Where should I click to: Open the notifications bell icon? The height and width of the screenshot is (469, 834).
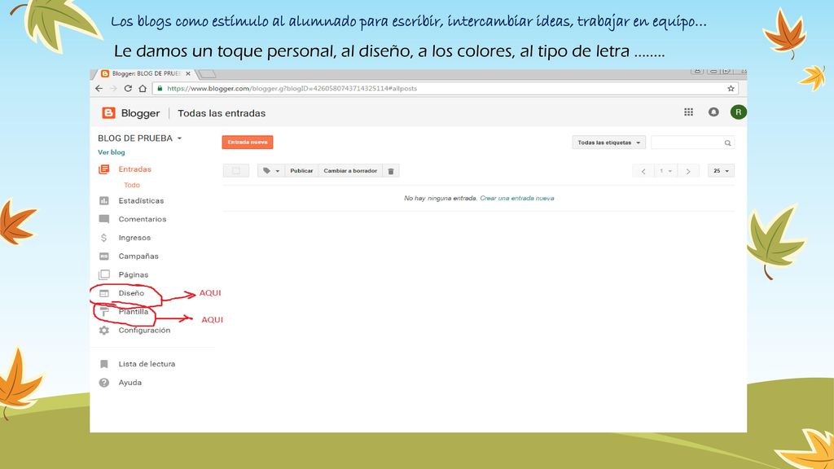(x=713, y=112)
